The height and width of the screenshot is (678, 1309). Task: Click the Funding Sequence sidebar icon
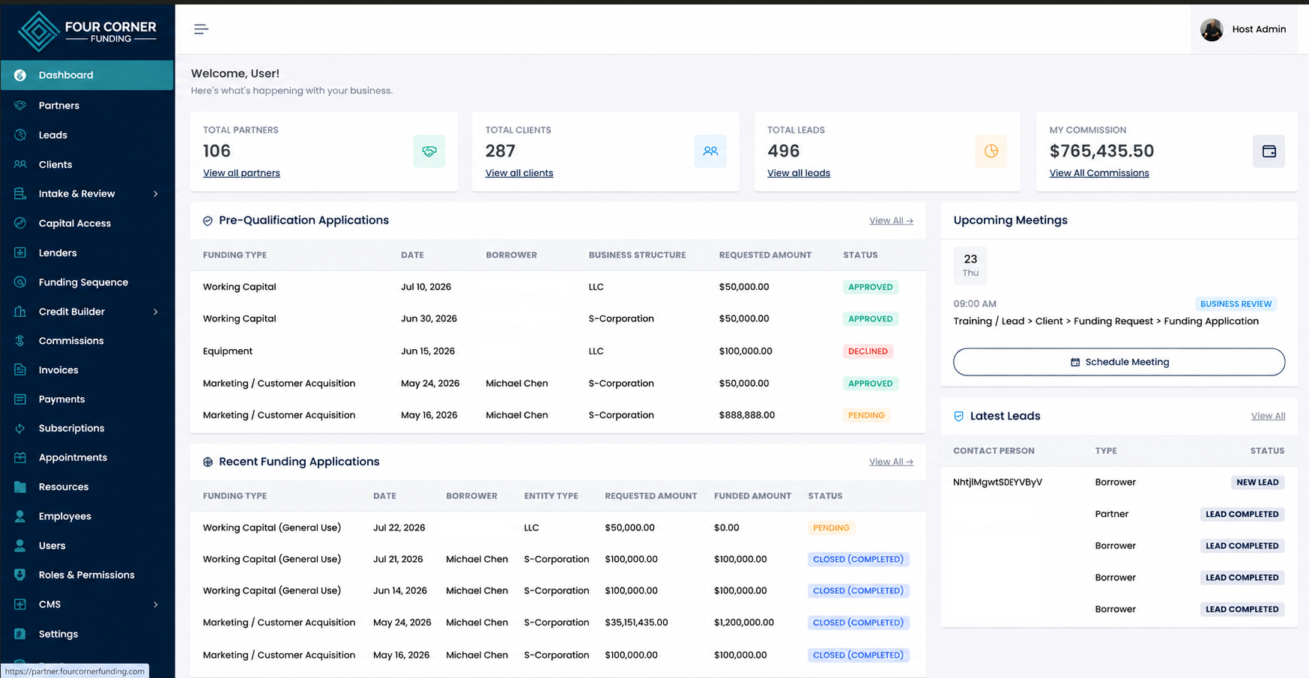pos(20,282)
